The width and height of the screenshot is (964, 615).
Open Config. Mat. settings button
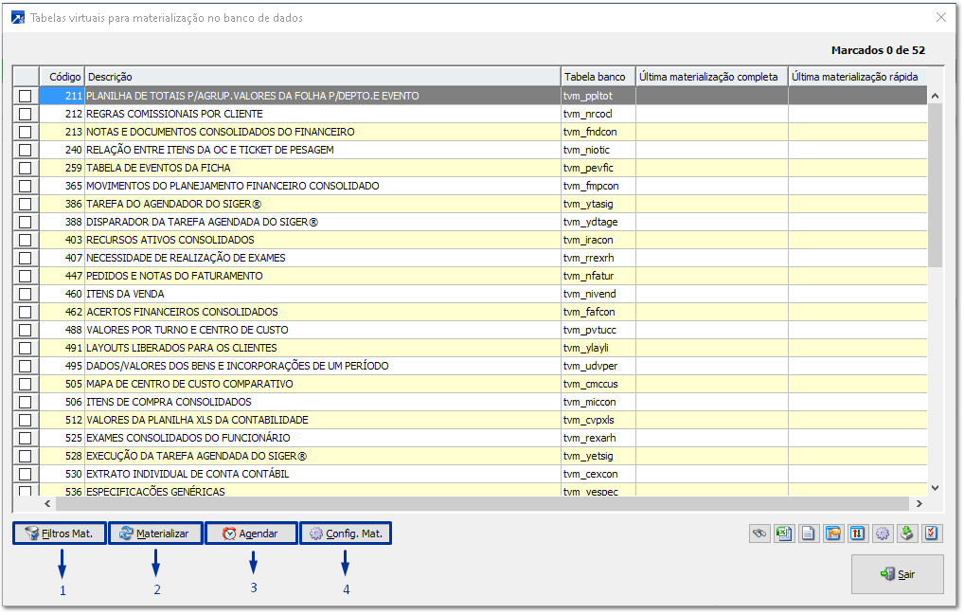click(x=347, y=534)
